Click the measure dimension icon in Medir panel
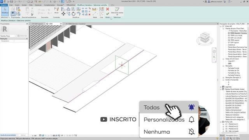This screenshot has width=249, height=140. [x=94, y=9]
